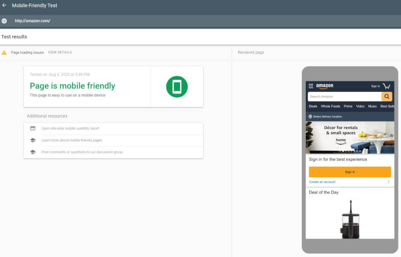This screenshot has width=401, height=257.
Task: Click the graduation cap icon for mobile-friendly pages
Action: click(33, 140)
